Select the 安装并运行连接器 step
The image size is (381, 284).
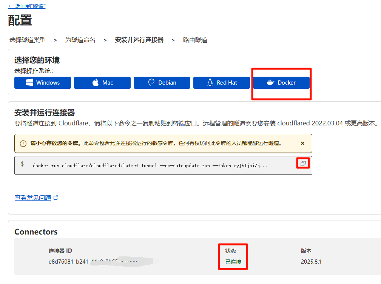click(x=139, y=40)
